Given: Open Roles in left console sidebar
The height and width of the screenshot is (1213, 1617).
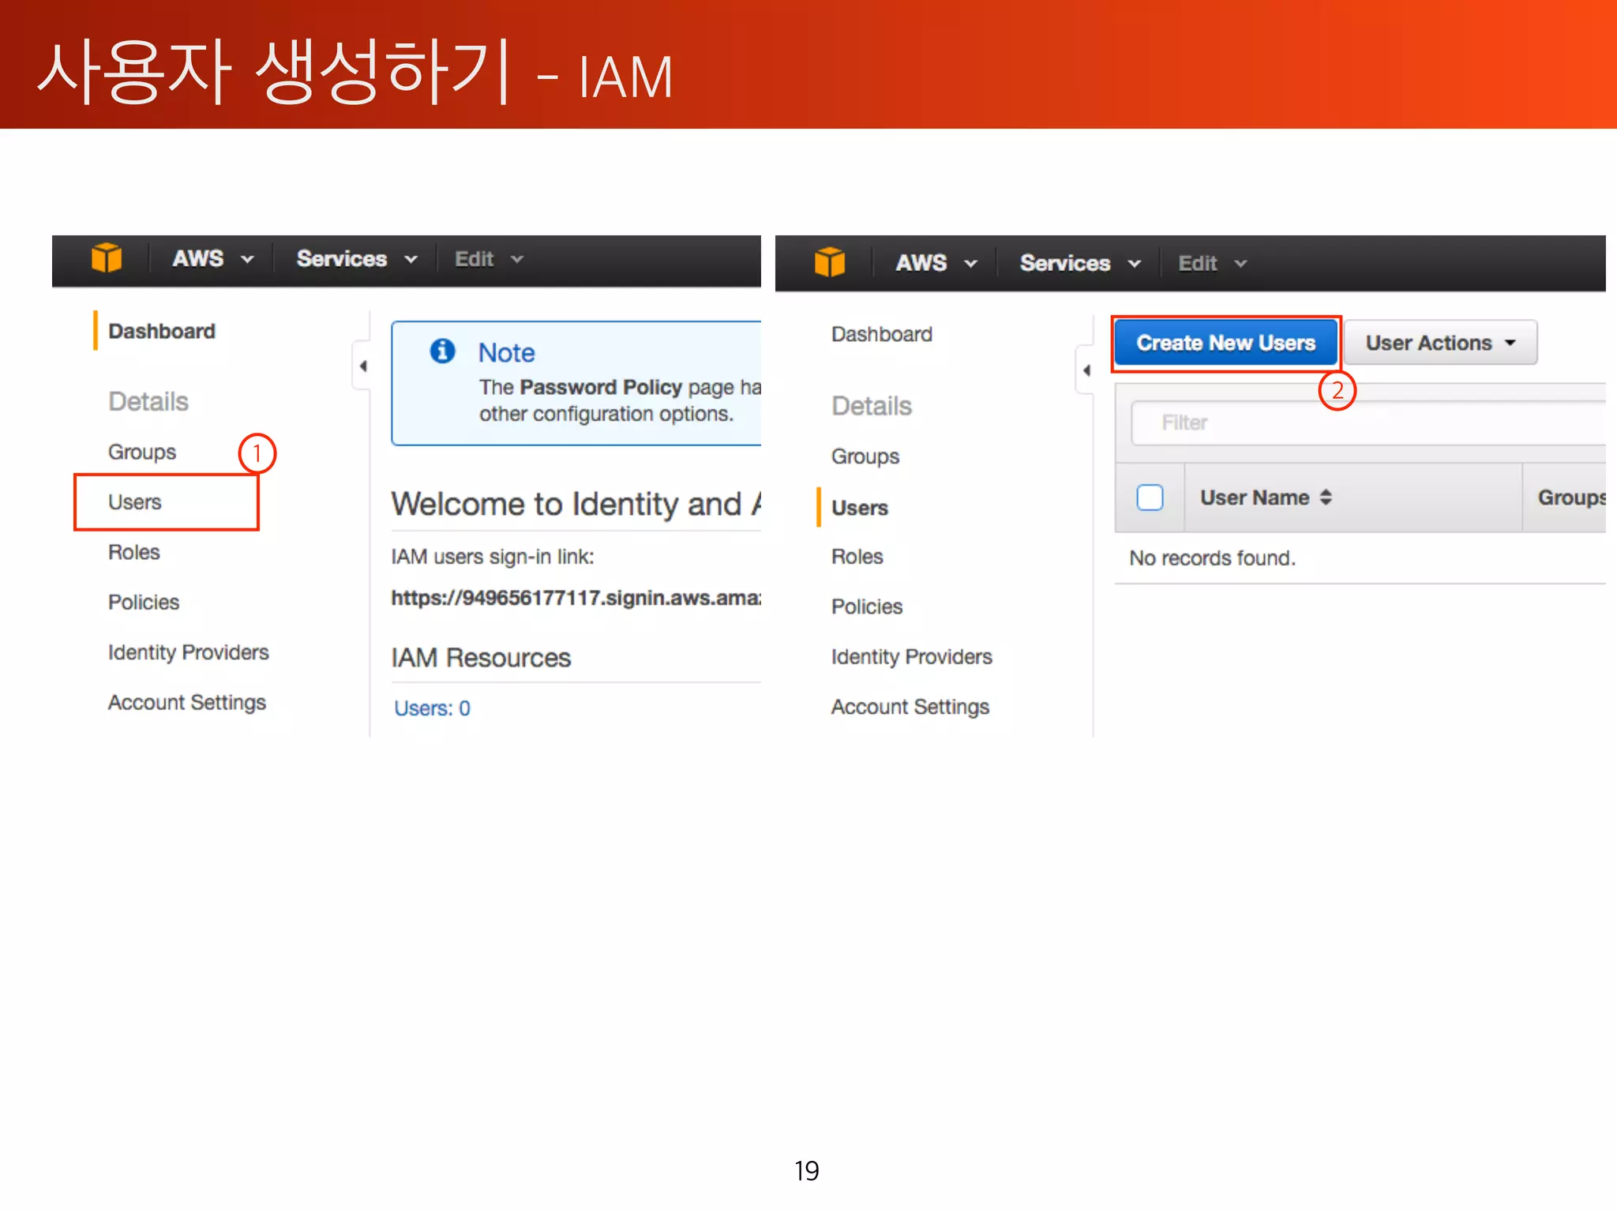Looking at the screenshot, I should tap(134, 552).
